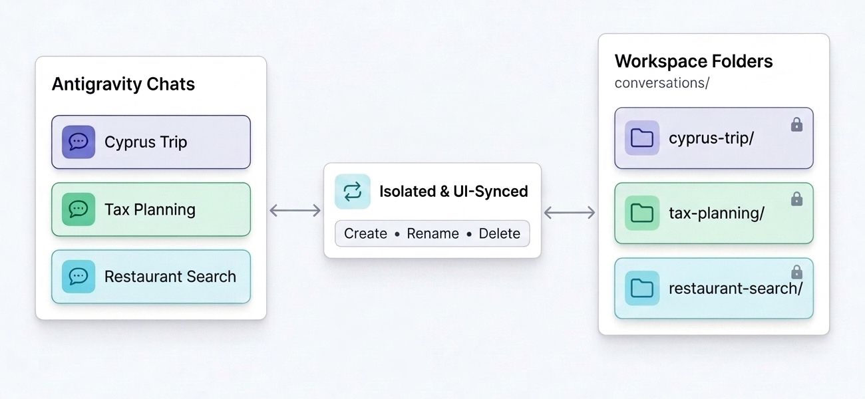Select the restaurant-search/ folder row

pyautogui.click(x=714, y=288)
